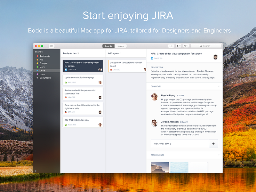Submit comment with the plus button
The width and height of the screenshot is (256, 192).
point(213,144)
